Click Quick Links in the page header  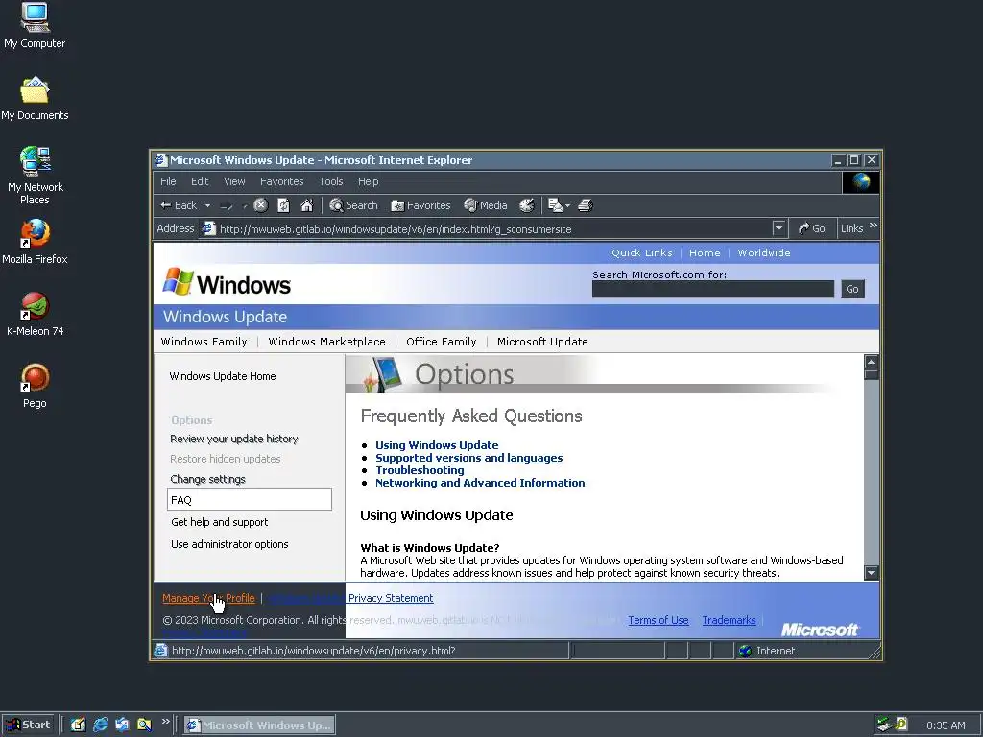642,252
